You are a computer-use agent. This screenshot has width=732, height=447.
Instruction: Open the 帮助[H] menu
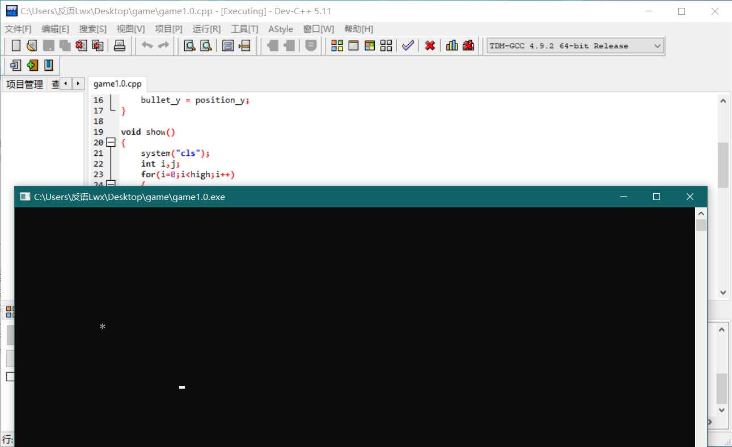tap(359, 29)
